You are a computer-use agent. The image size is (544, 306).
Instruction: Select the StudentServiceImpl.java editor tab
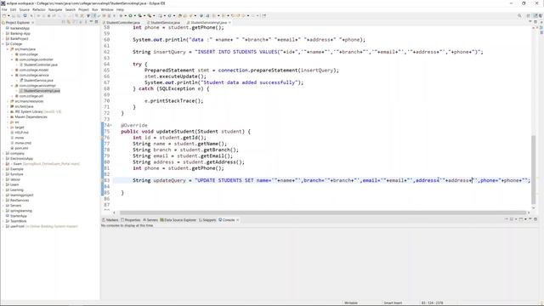(208, 23)
